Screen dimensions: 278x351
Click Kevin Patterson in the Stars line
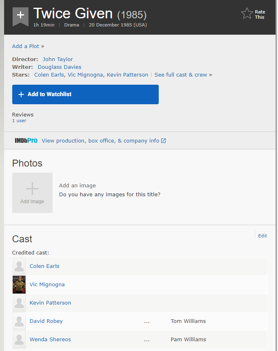(x=127, y=75)
